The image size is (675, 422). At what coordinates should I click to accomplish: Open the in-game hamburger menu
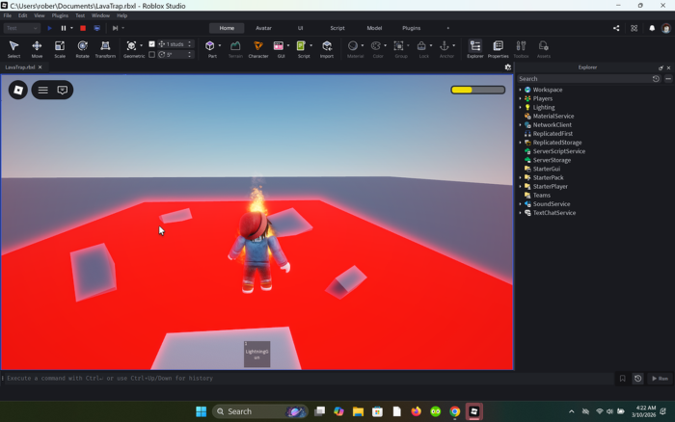tap(43, 90)
